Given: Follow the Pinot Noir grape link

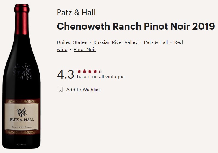Looking at the screenshot, I should tap(85, 50).
